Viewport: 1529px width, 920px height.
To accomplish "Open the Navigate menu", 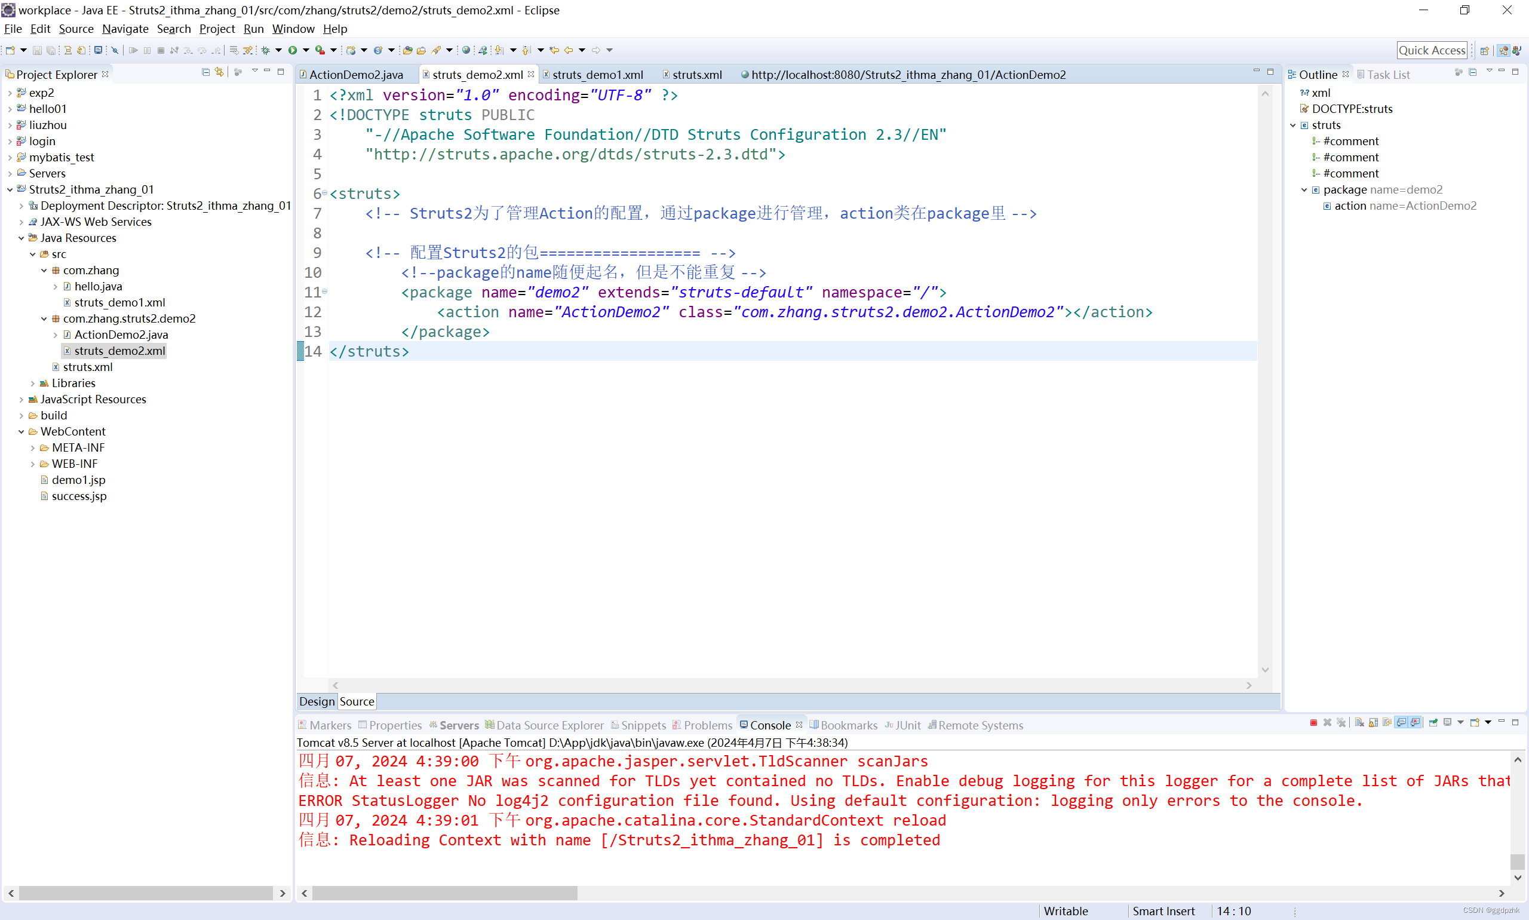I will tap(125, 29).
